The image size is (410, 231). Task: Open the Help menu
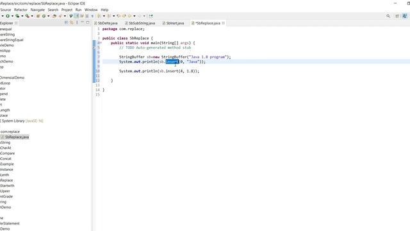pyautogui.click(x=104, y=10)
